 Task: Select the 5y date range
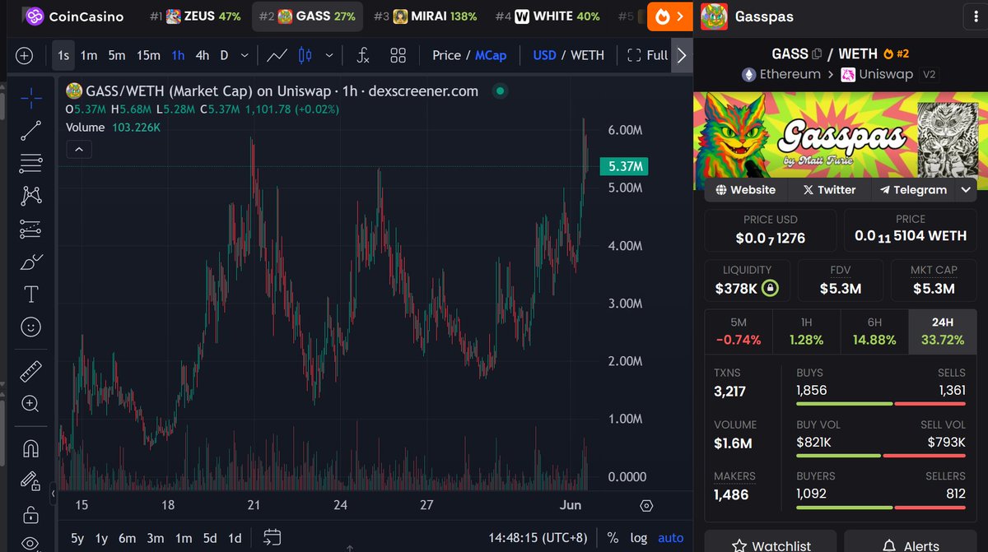(x=77, y=538)
